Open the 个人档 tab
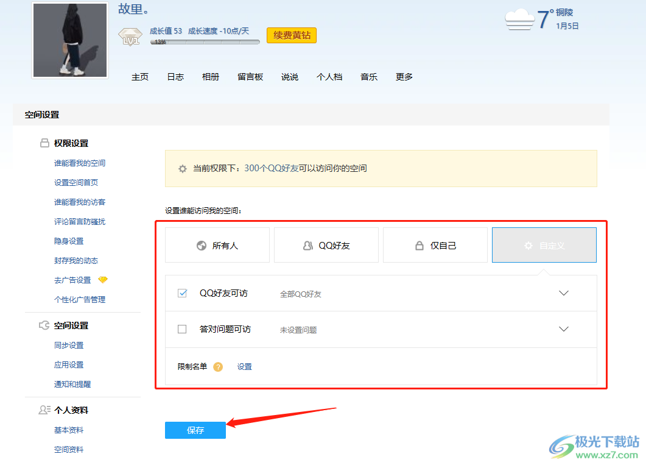Screen dimensions: 646x465 (x=329, y=77)
